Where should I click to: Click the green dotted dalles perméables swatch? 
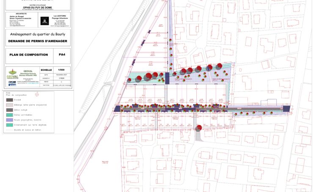(9, 115)
